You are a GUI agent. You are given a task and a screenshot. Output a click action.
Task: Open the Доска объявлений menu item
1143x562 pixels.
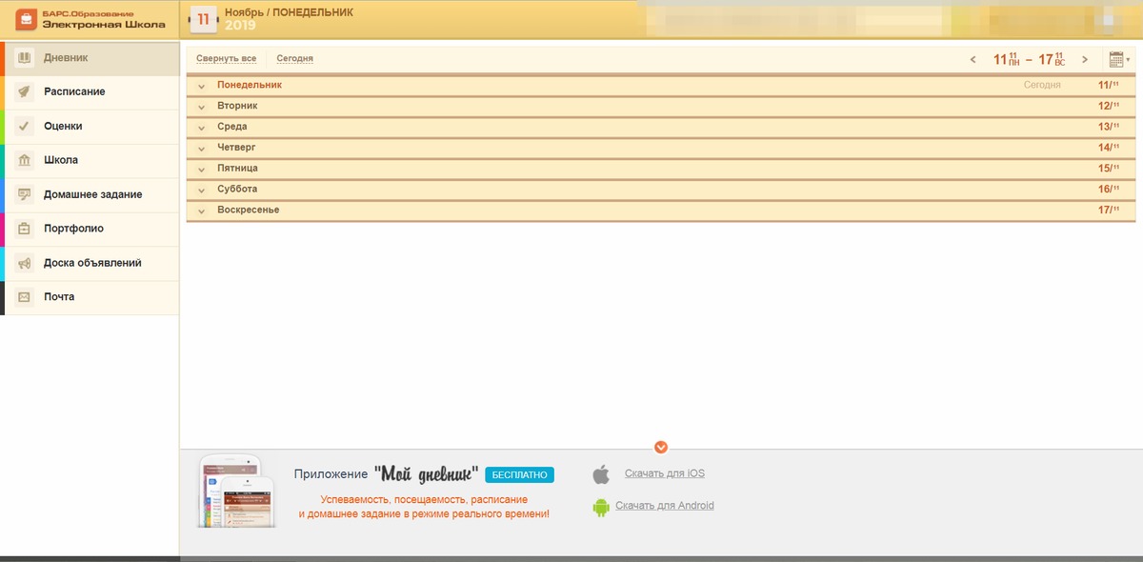(x=90, y=264)
